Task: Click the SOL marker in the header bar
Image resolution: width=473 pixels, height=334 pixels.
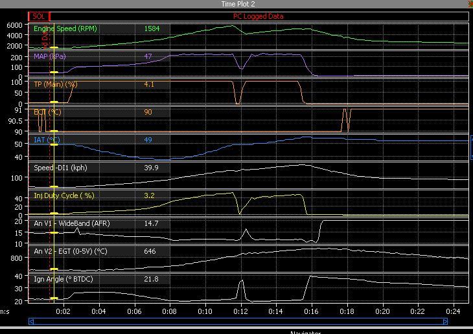Action: 39,16
